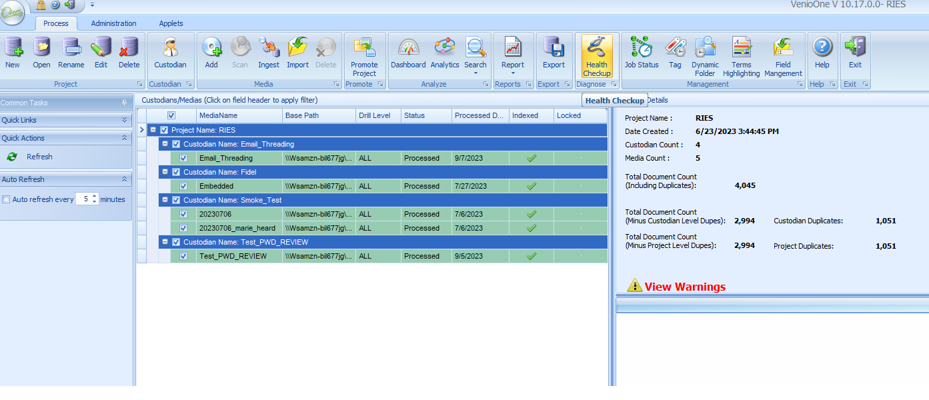Switch to the Process tab
The height and width of the screenshot is (400, 929).
[x=56, y=23]
